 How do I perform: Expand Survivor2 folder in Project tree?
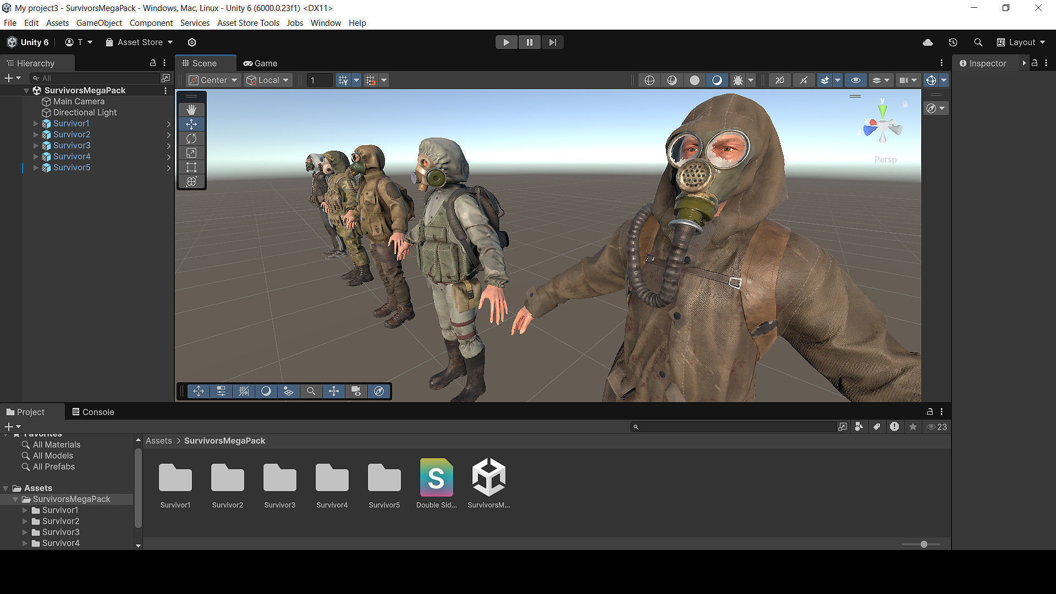[x=25, y=521]
